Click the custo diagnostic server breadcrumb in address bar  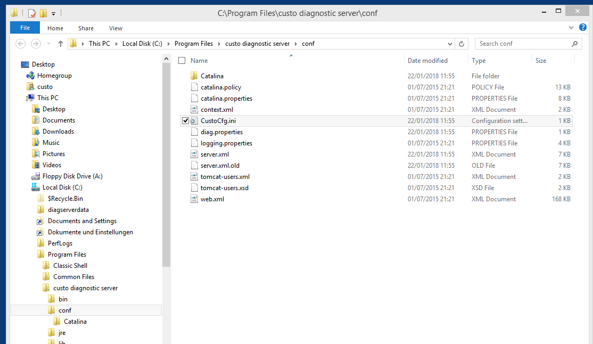point(258,44)
